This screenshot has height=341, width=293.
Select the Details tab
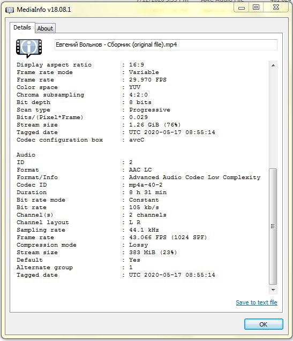tap(22, 27)
